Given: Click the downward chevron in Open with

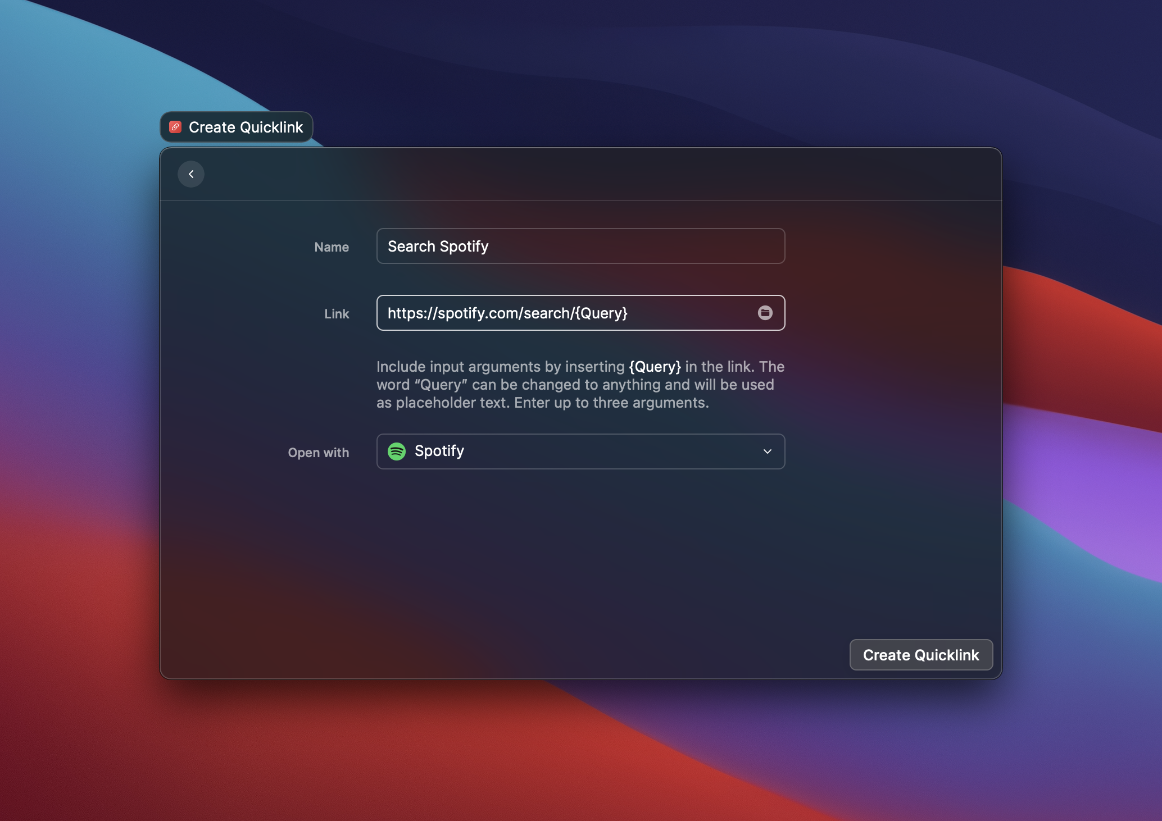Looking at the screenshot, I should click(767, 451).
